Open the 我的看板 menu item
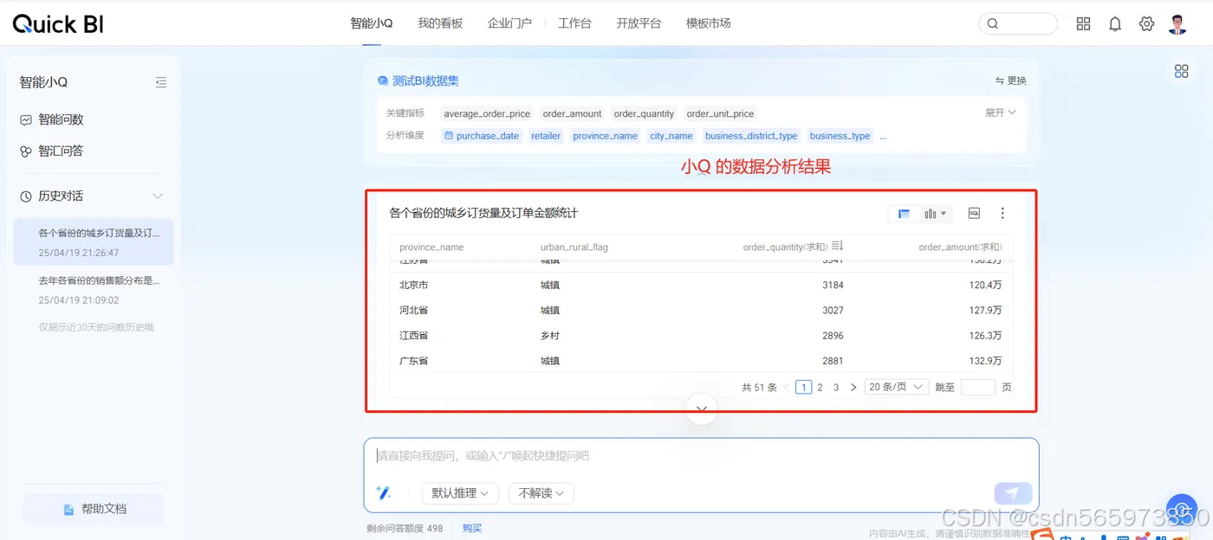Viewport: 1213px width, 540px height. (440, 23)
